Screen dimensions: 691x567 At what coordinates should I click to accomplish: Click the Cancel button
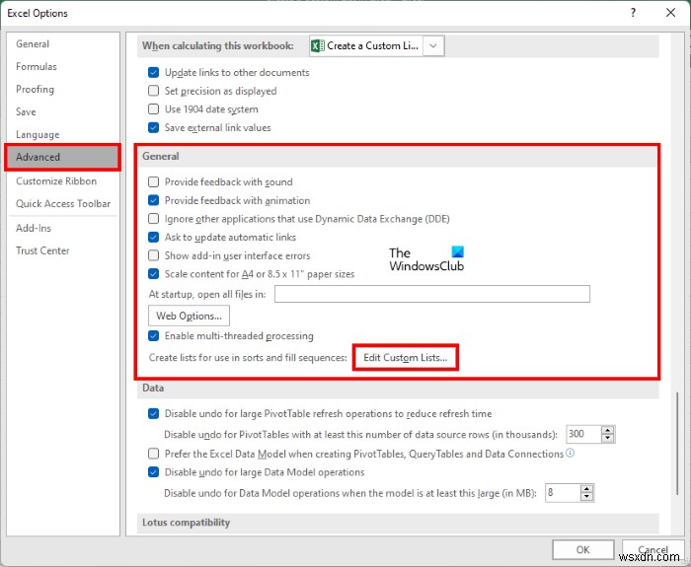(x=653, y=550)
